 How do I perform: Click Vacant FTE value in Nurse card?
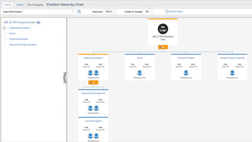tap(146, 64)
